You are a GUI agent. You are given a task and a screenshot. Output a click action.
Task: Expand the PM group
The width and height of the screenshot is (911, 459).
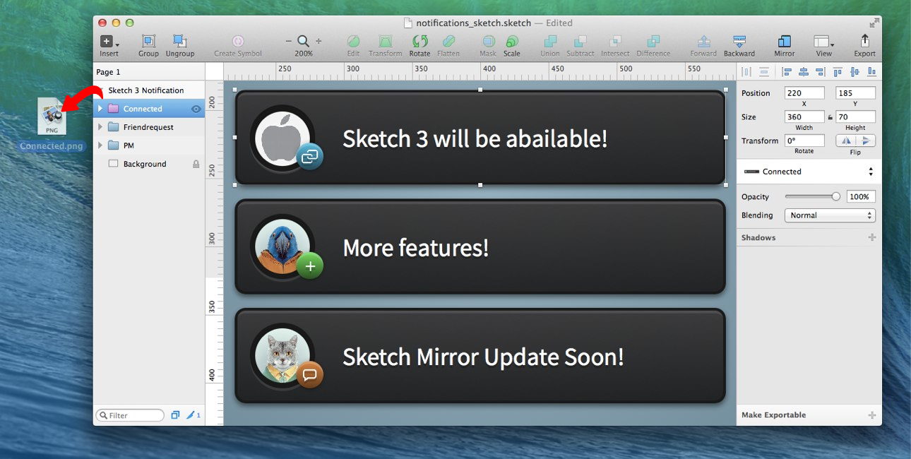coord(100,145)
